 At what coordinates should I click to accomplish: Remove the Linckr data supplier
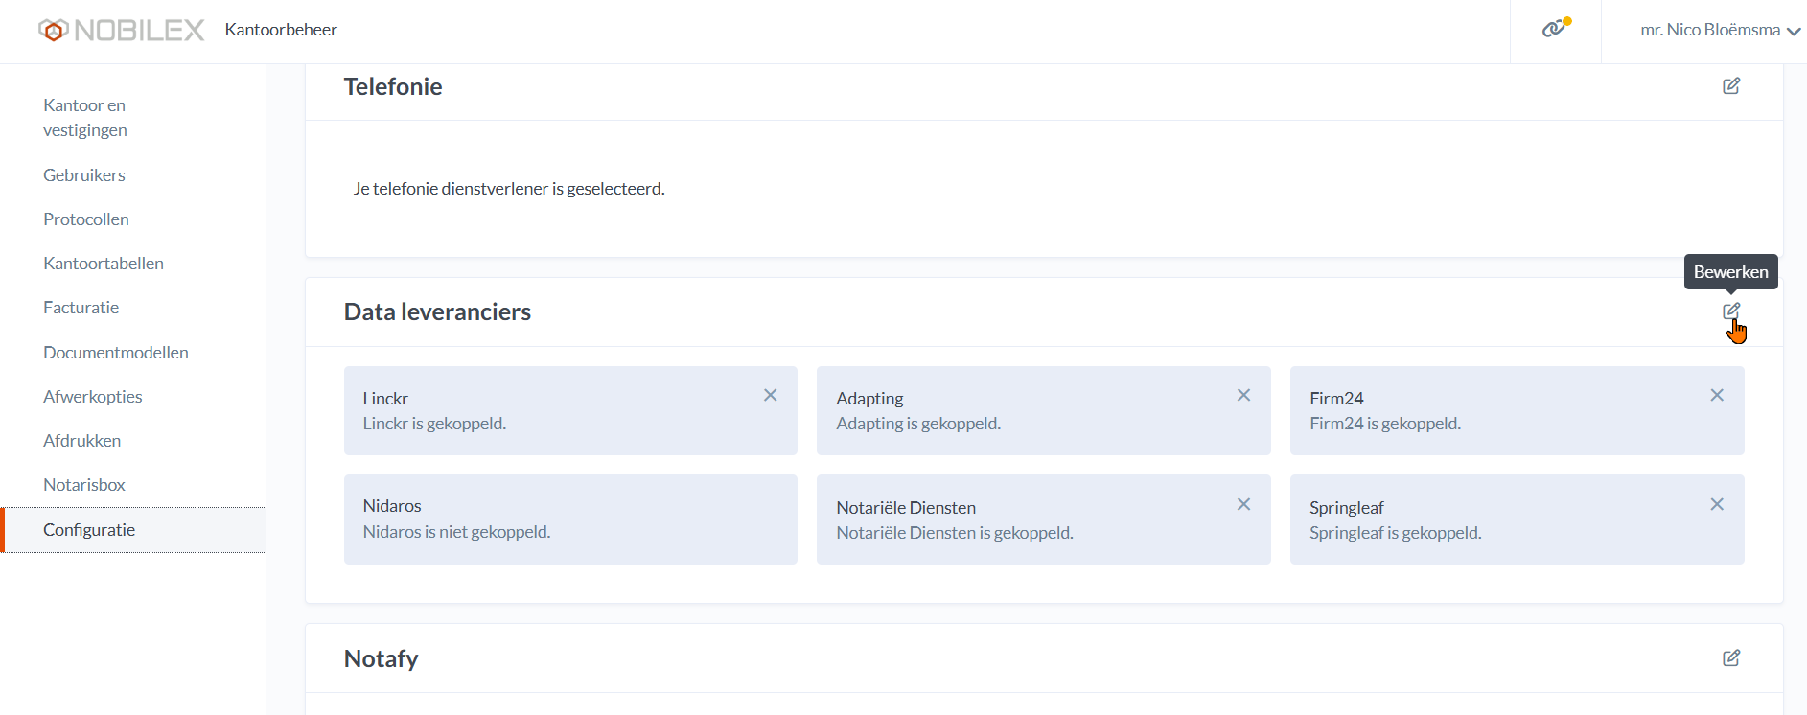(x=771, y=395)
